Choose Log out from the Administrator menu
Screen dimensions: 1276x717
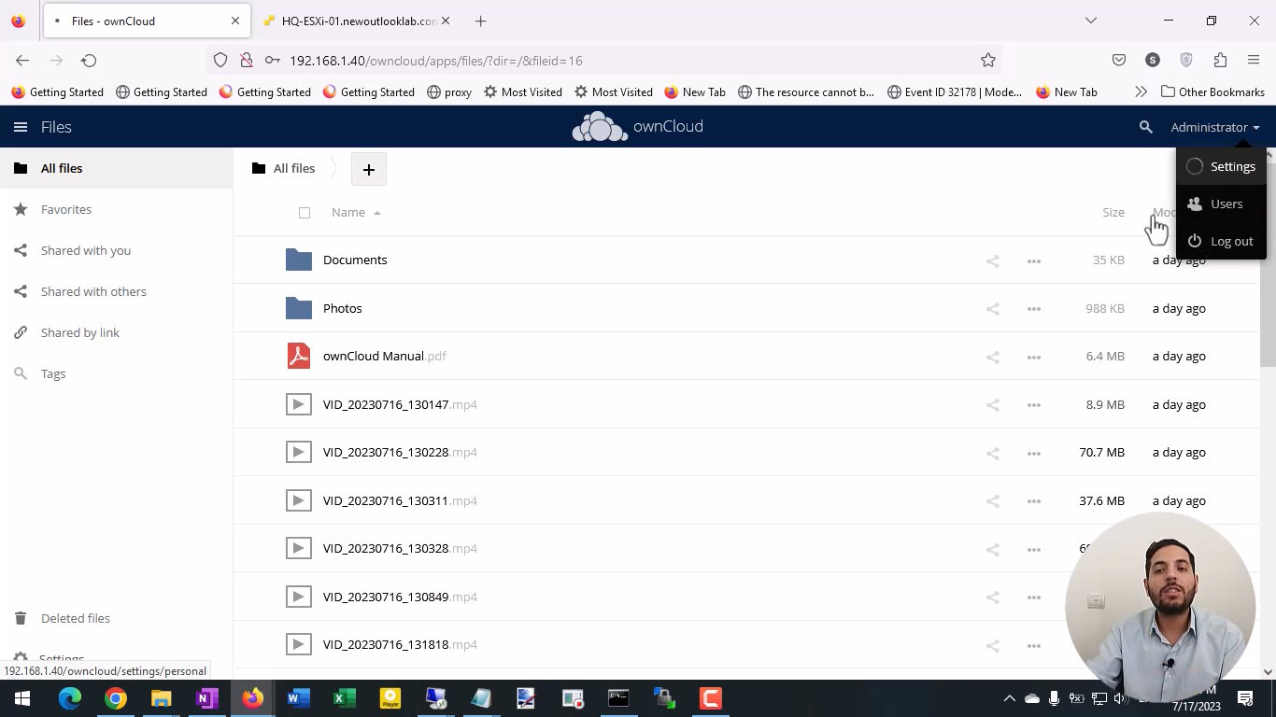tap(1221, 241)
